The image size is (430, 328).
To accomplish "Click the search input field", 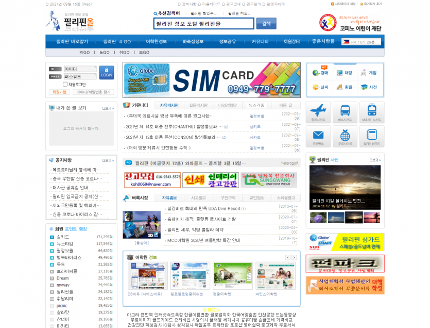I will 203,24.
